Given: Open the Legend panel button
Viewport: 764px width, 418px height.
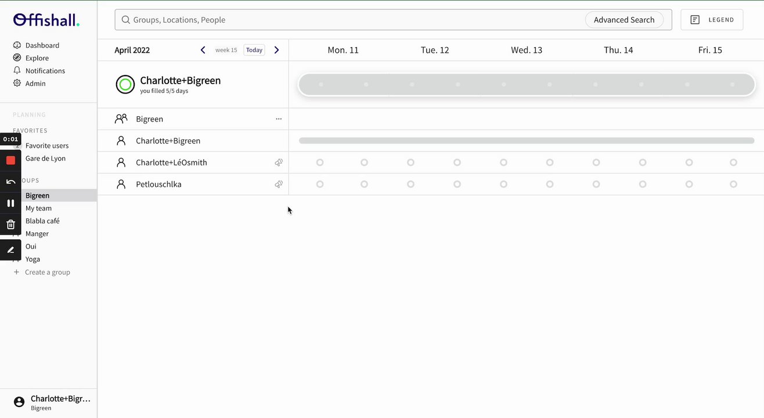Looking at the screenshot, I should (712, 20).
